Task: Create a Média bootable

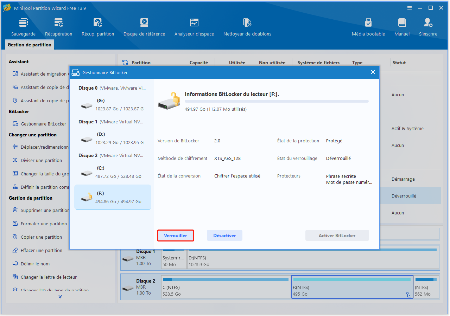Action: 368,27
